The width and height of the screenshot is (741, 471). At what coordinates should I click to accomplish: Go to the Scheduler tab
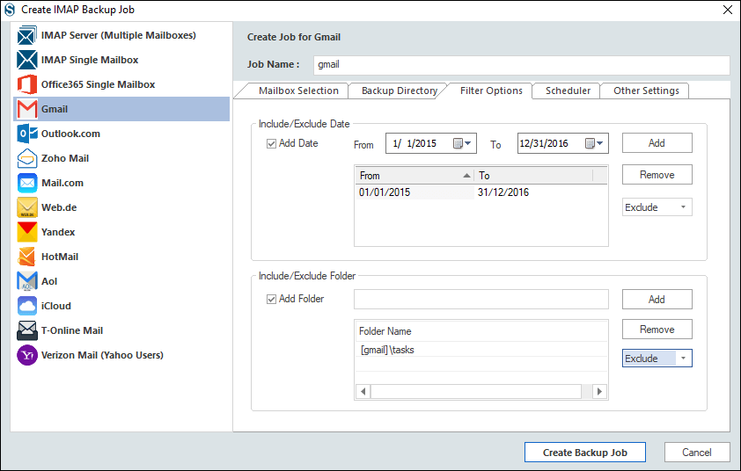click(568, 91)
